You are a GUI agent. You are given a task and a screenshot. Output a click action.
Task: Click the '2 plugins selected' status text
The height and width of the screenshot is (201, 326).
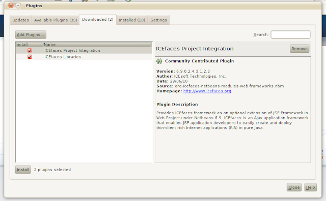pyautogui.click(x=52, y=170)
